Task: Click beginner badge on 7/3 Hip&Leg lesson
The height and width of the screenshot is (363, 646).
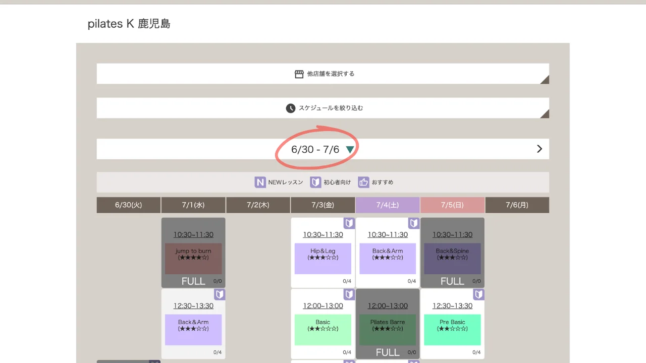Action: 349,223
